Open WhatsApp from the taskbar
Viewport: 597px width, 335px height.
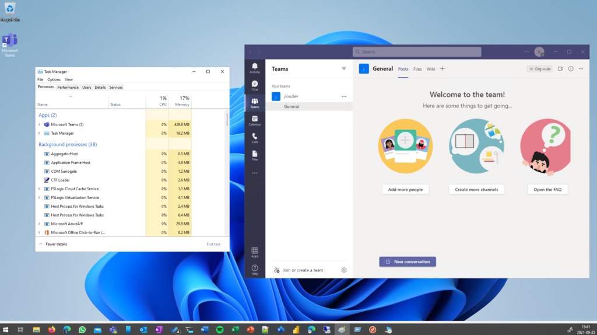82,330
